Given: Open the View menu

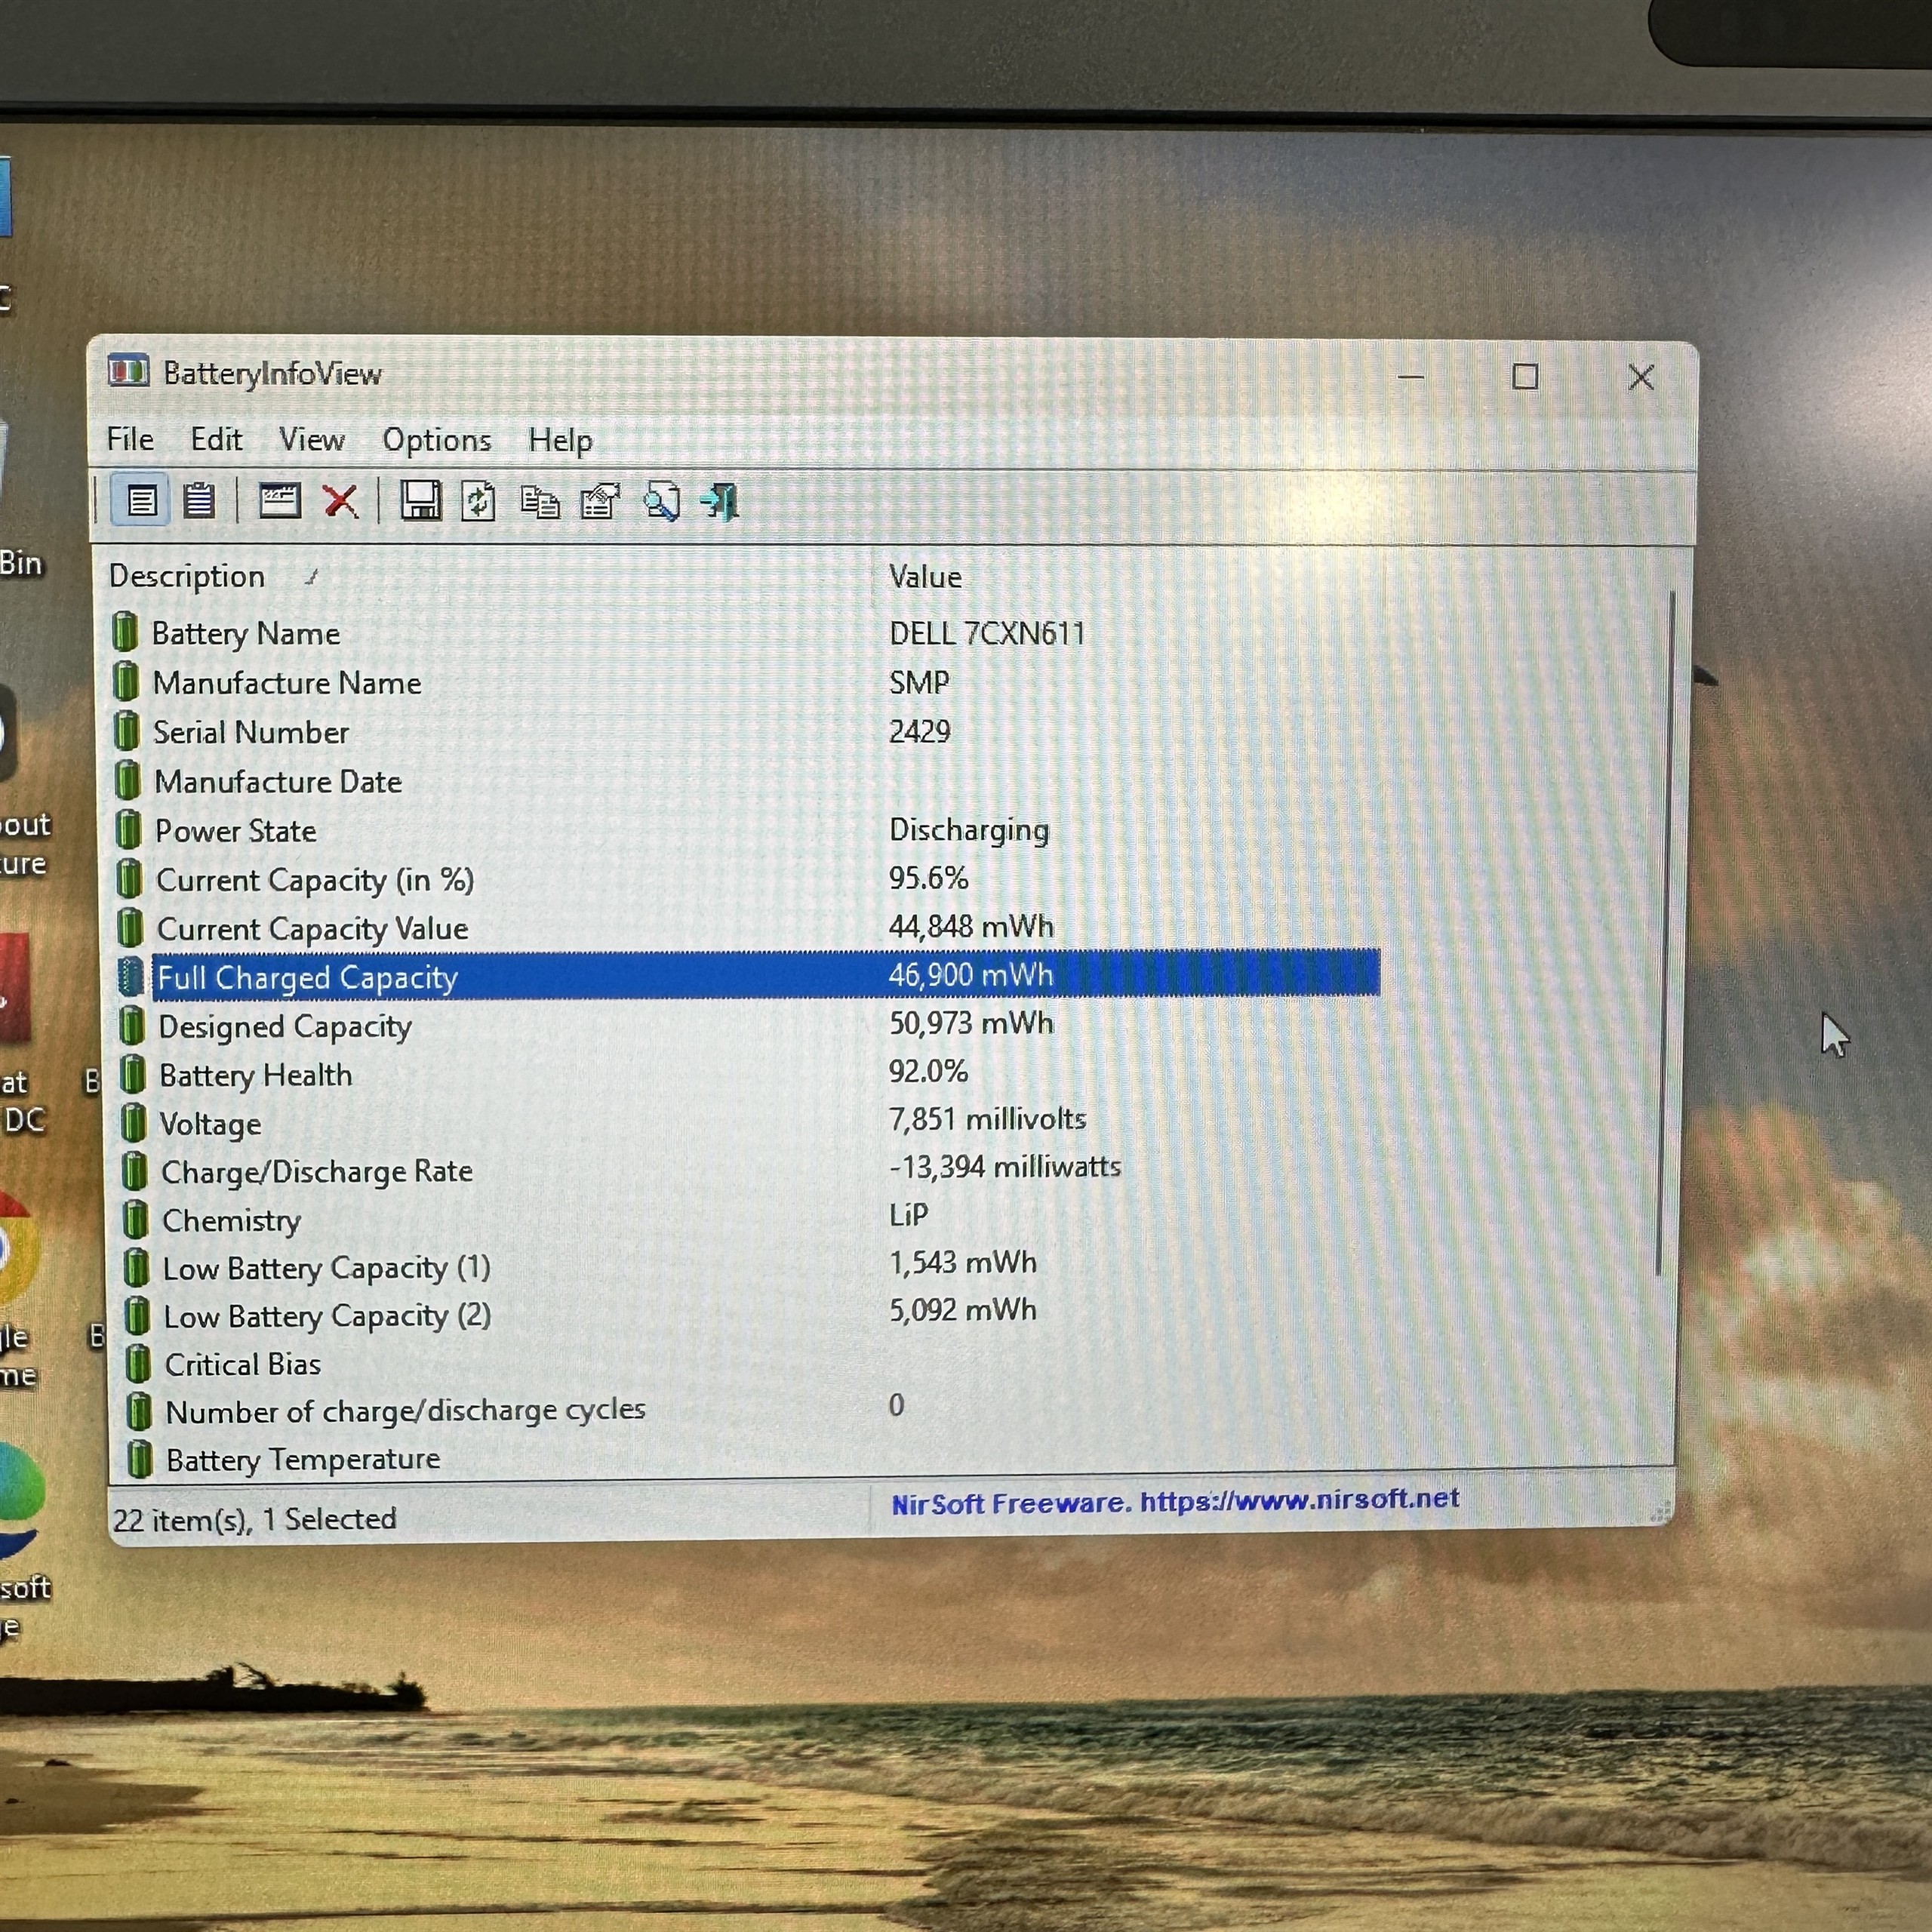Looking at the screenshot, I should [x=311, y=439].
